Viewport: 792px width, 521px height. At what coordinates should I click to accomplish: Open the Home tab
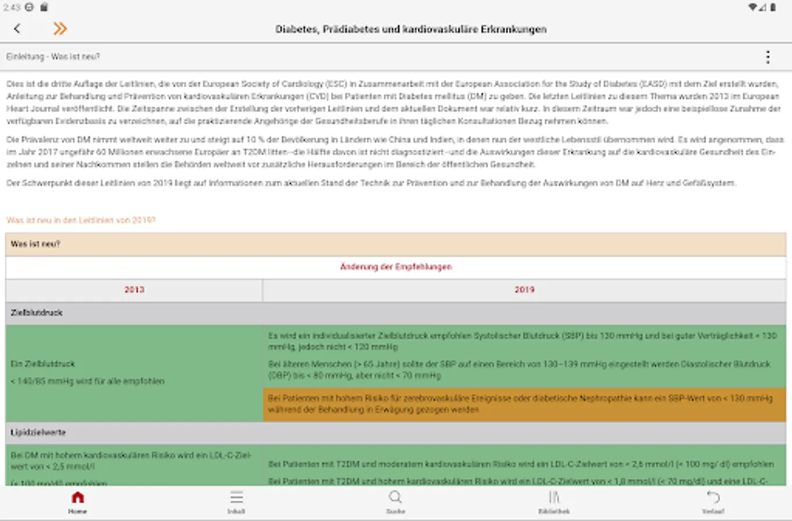pos(78,502)
